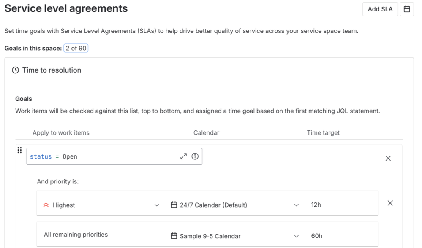Image resolution: width=422 pixels, height=248 pixels.
Task: Click calendar icon next to Sample 9-5 Calendar
Action: [x=174, y=236]
